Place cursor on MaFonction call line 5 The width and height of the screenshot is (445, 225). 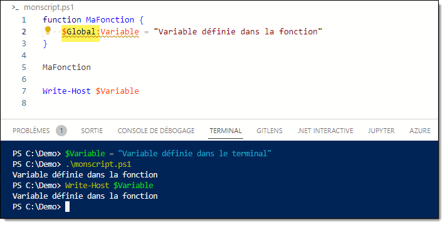66,67
